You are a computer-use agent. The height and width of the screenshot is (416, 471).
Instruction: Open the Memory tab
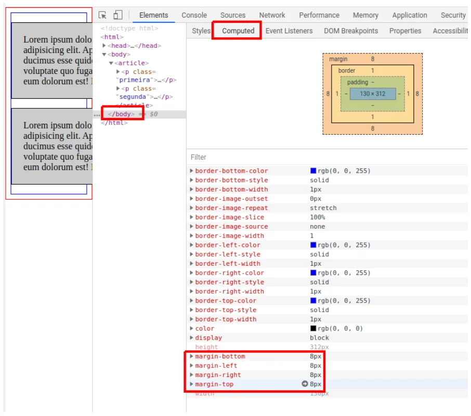click(365, 15)
